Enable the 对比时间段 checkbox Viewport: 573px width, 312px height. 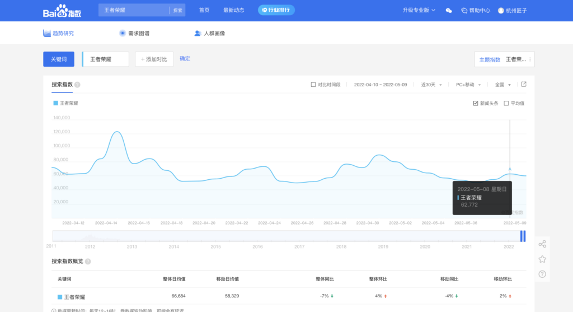coord(313,85)
